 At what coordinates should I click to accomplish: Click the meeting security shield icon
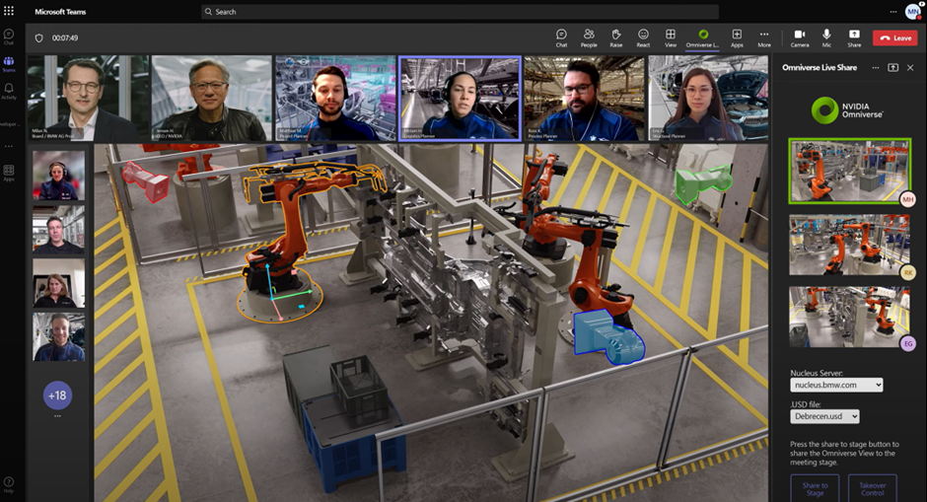pyautogui.click(x=39, y=37)
